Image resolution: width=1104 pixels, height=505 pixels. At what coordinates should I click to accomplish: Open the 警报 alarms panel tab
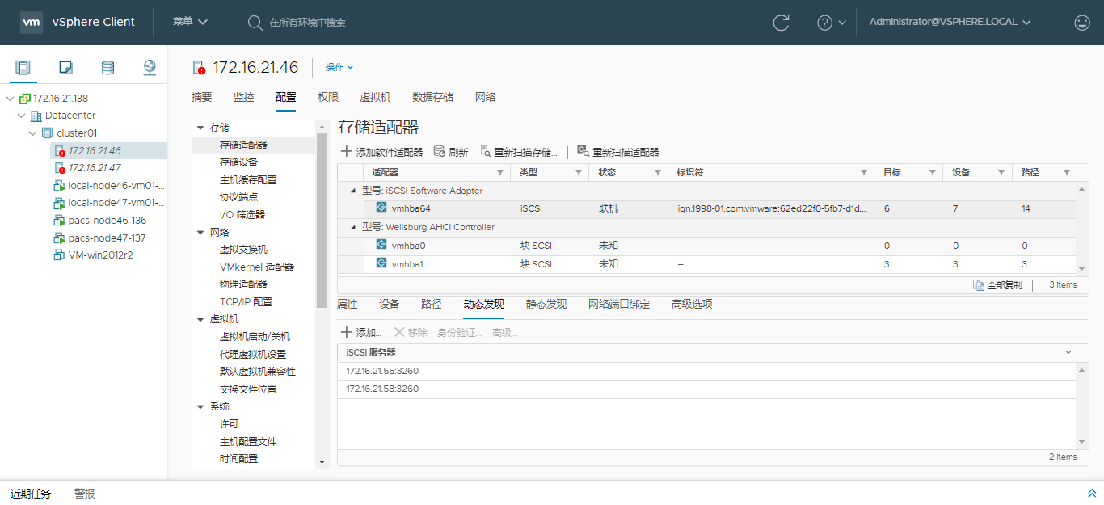85,494
